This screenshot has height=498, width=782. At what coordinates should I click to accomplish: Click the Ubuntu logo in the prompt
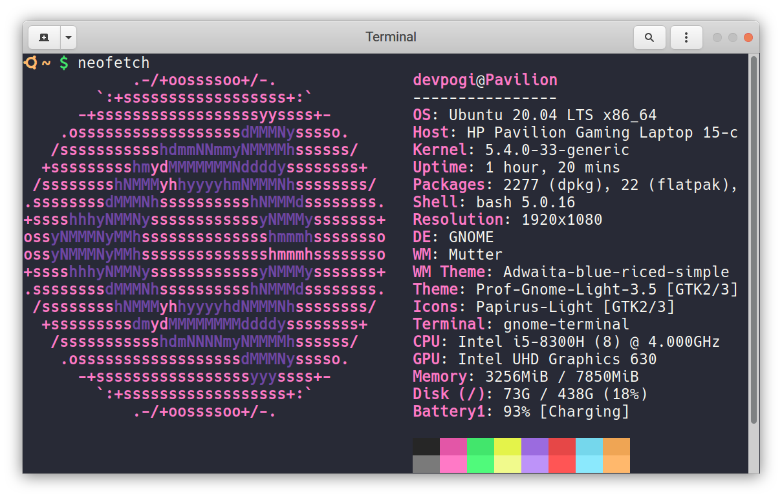(x=30, y=63)
